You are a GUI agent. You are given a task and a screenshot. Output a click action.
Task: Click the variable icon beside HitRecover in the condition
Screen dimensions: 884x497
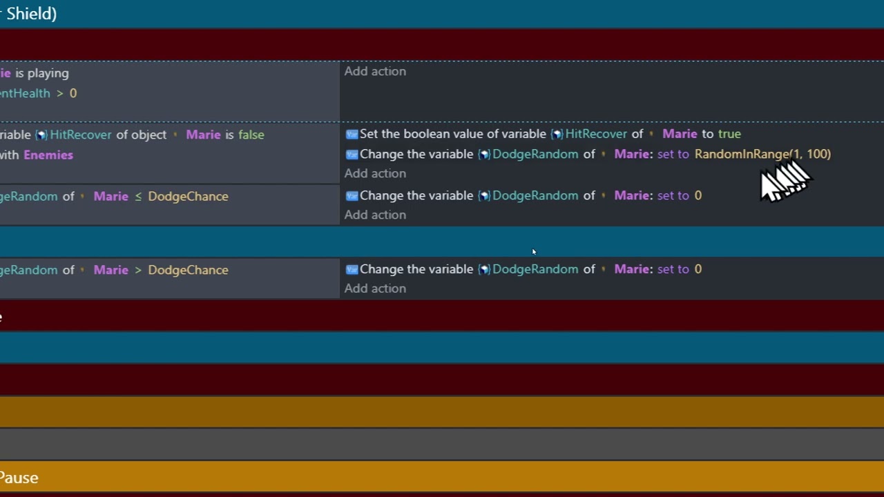41,135
